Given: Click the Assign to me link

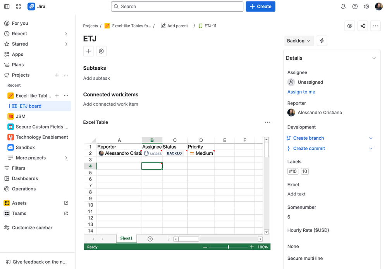Looking at the screenshot, I should click(x=301, y=92).
